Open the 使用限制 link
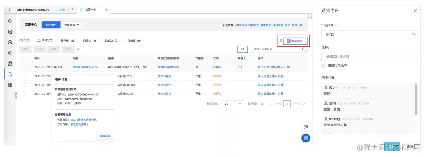 point(278,25)
